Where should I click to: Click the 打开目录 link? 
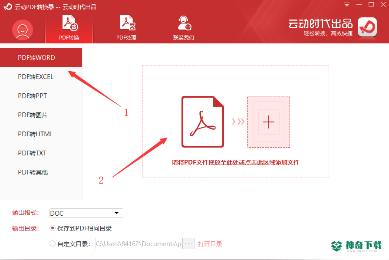click(210, 244)
